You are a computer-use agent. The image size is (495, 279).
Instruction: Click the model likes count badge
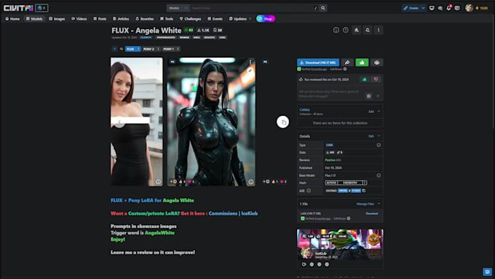pos(189,31)
